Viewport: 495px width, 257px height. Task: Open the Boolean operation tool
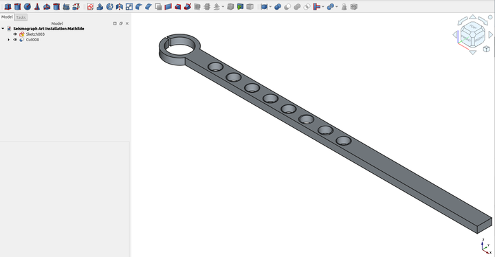tap(278, 7)
